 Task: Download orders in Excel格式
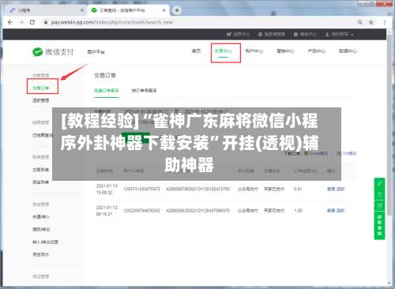tap(316, 153)
